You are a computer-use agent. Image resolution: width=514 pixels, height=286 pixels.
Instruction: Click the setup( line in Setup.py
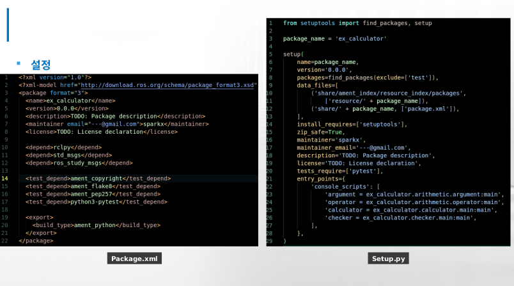[293, 54]
